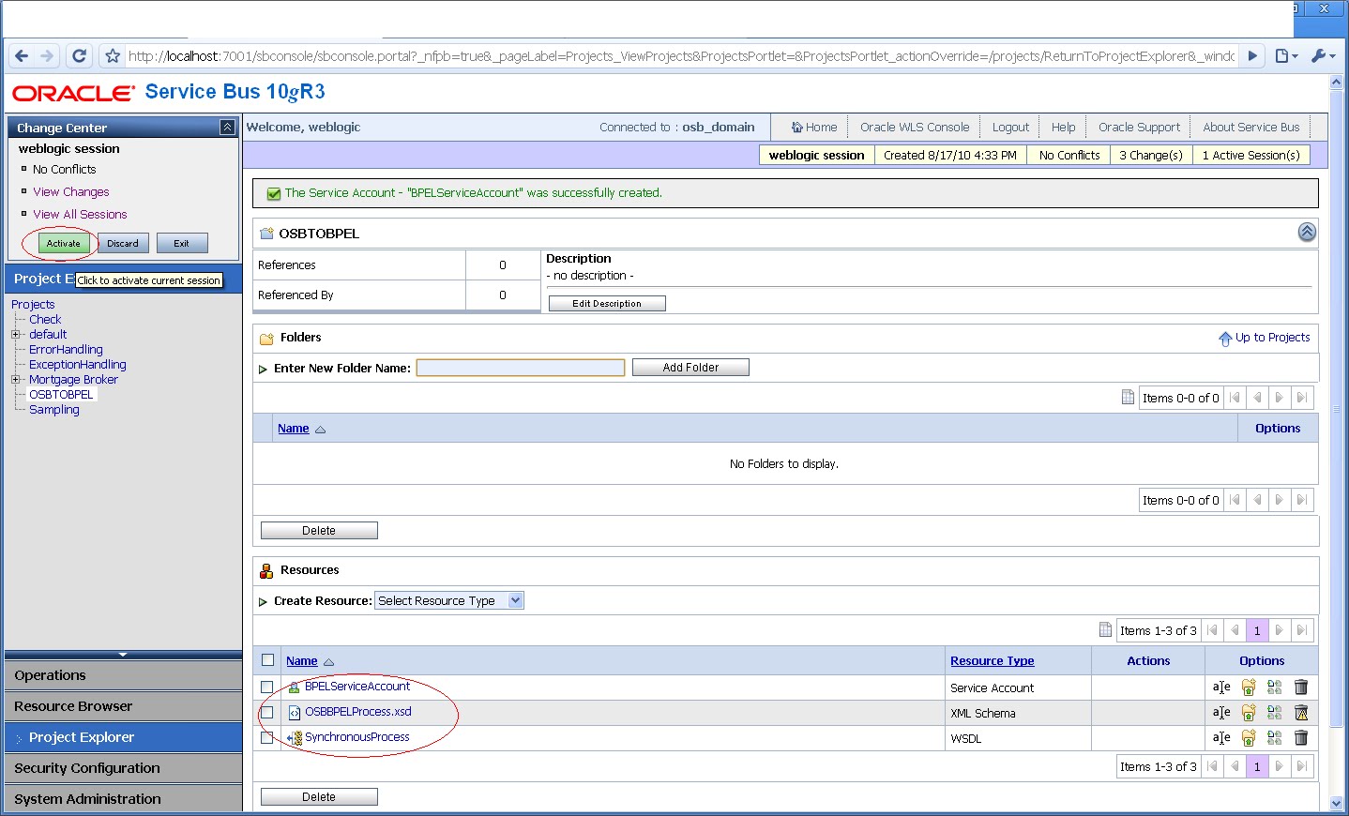Open Oracle WLS Console link

point(915,127)
